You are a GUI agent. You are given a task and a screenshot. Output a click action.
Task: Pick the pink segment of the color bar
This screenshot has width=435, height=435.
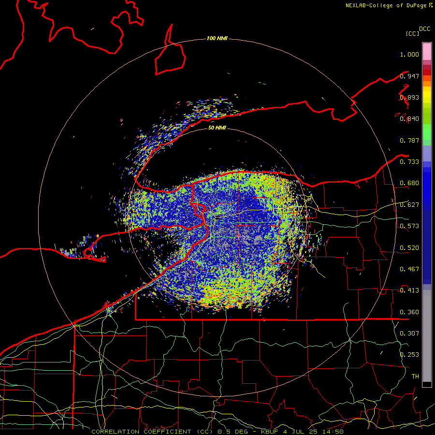pyautogui.click(x=427, y=52)
